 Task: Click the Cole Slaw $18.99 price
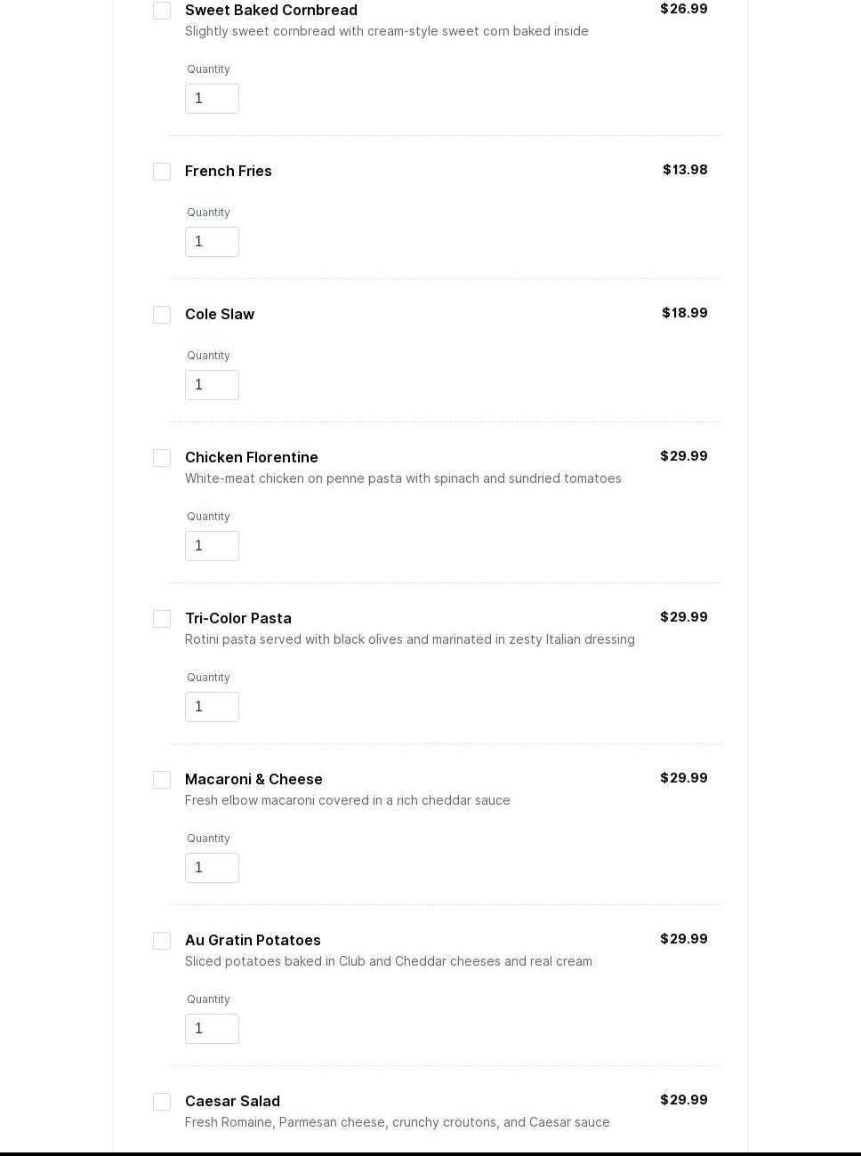685,313
